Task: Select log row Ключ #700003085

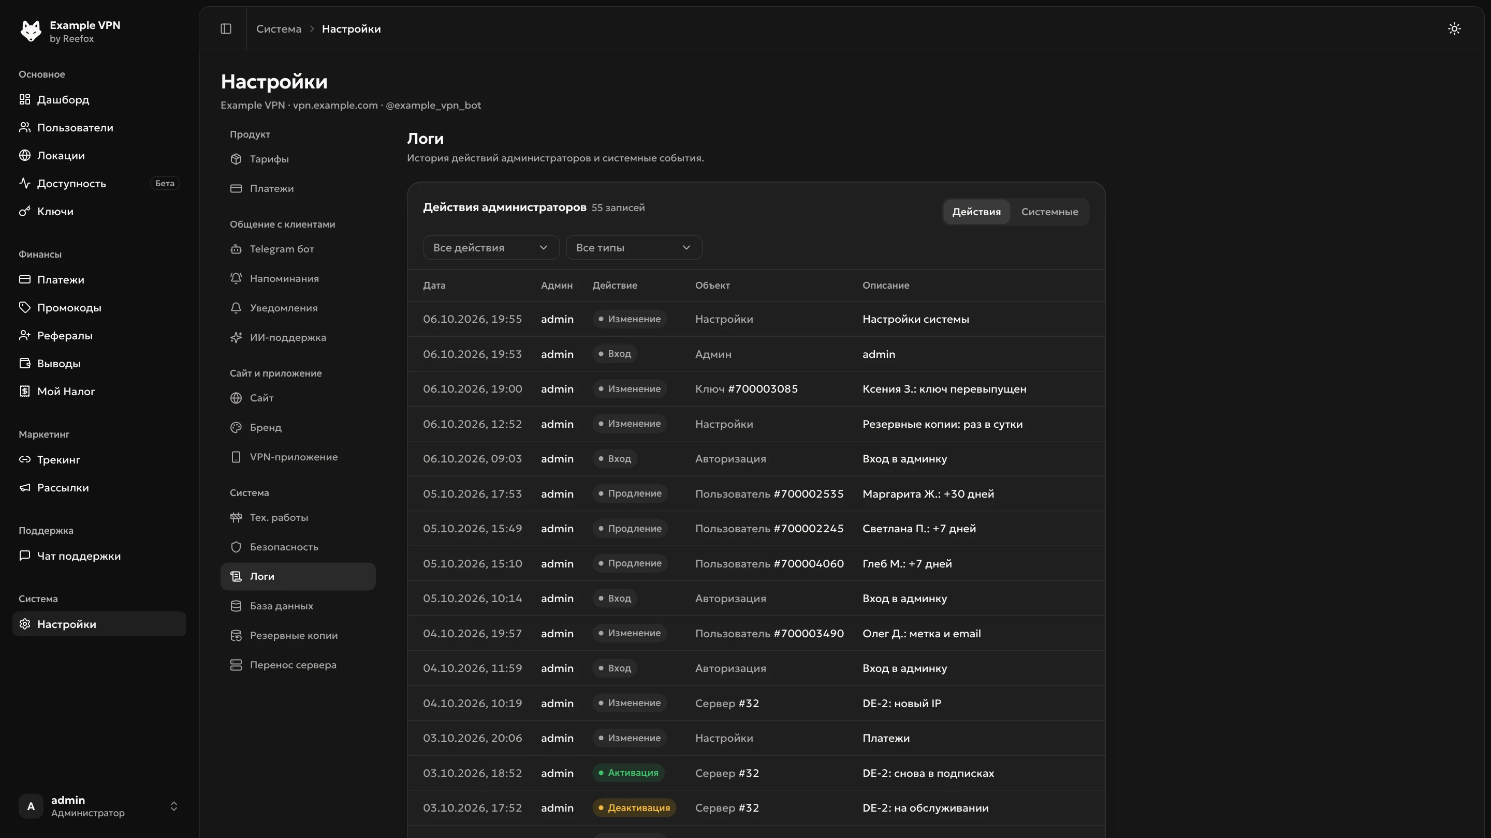Action: 756,389
